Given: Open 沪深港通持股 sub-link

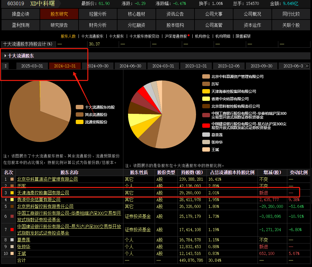Looking at the screenshot, I should point(176,36).
